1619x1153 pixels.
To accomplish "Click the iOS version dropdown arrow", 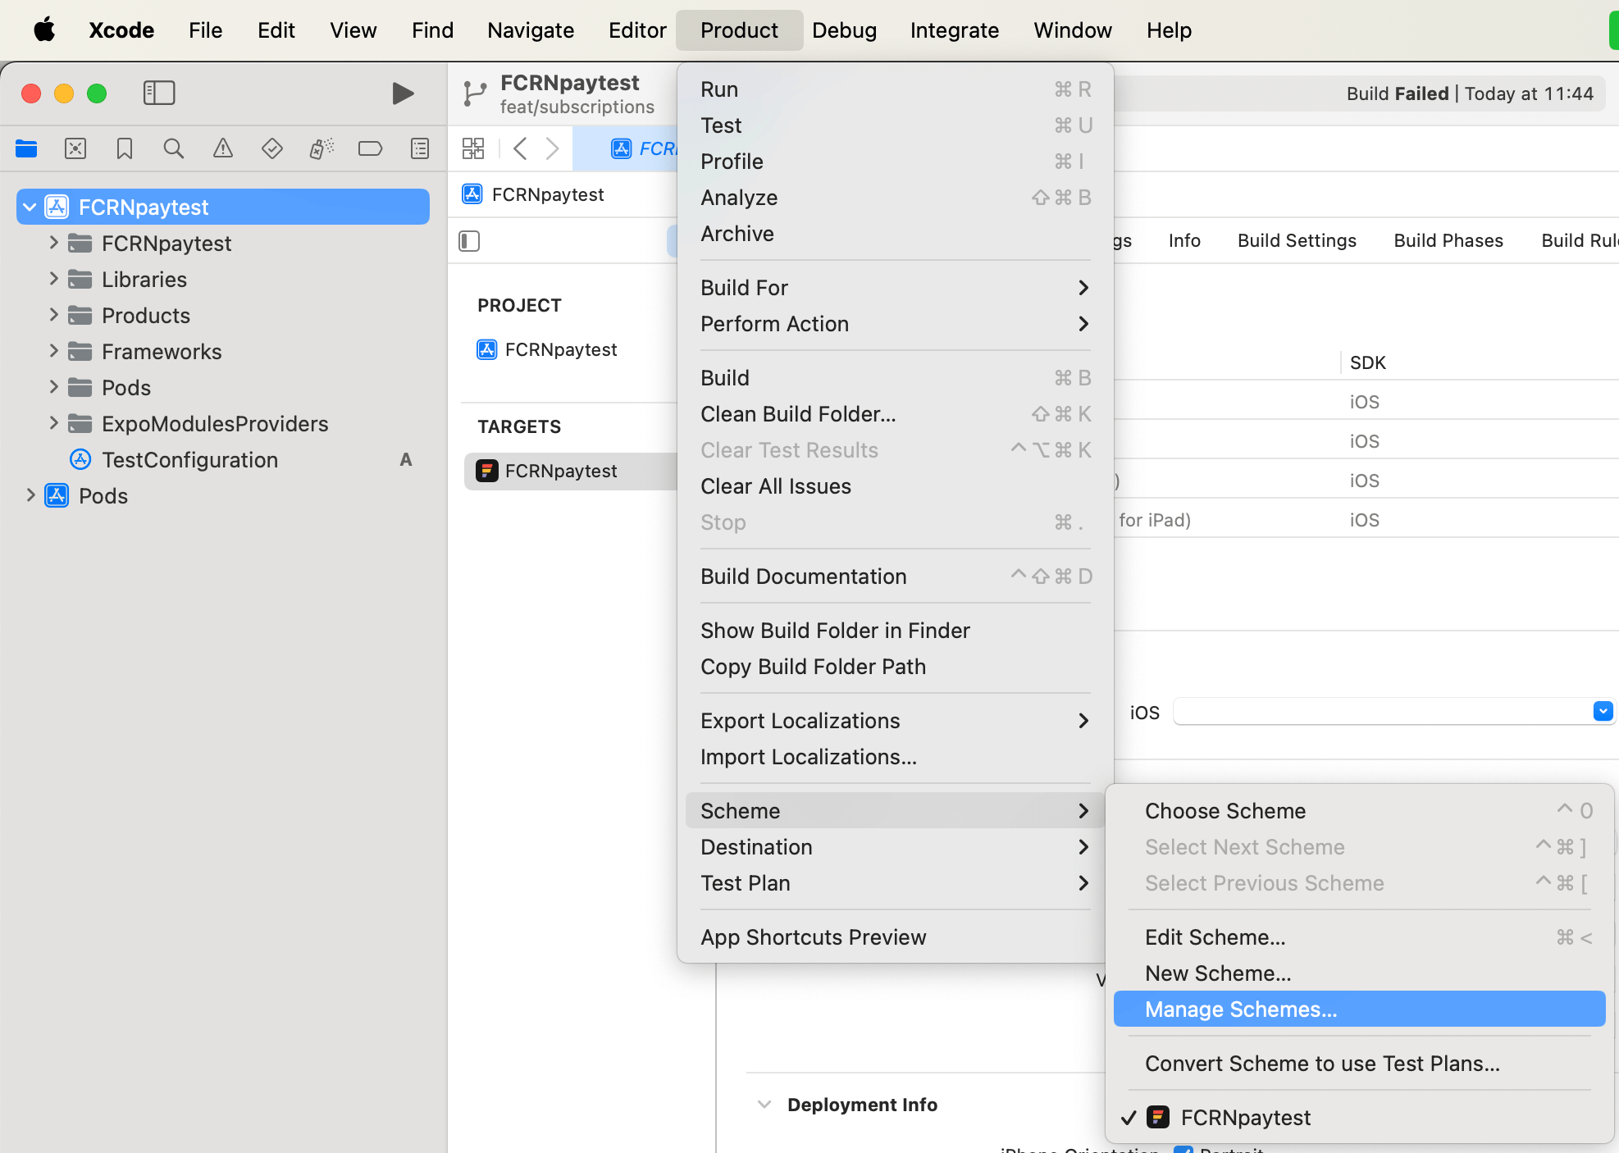I will (1602, 711).
